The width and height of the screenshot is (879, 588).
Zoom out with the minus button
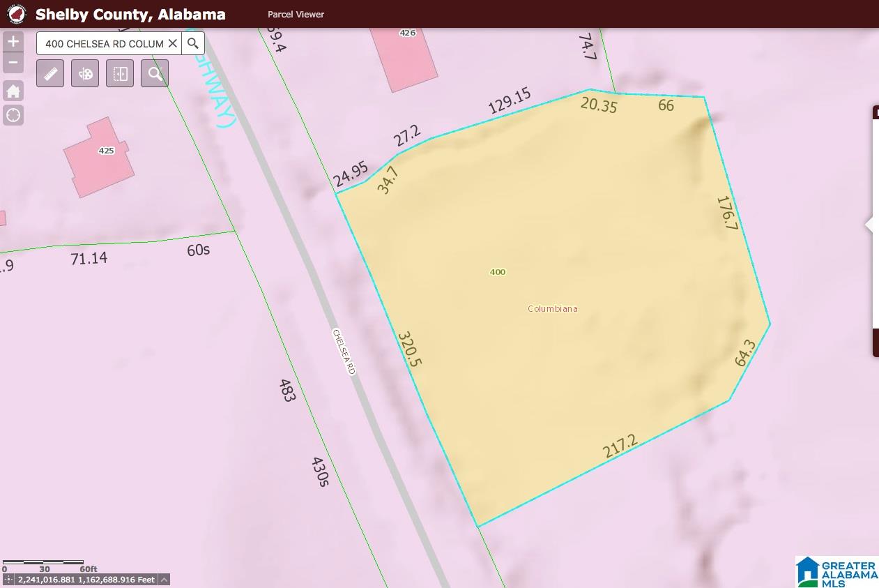click(13, 63)
